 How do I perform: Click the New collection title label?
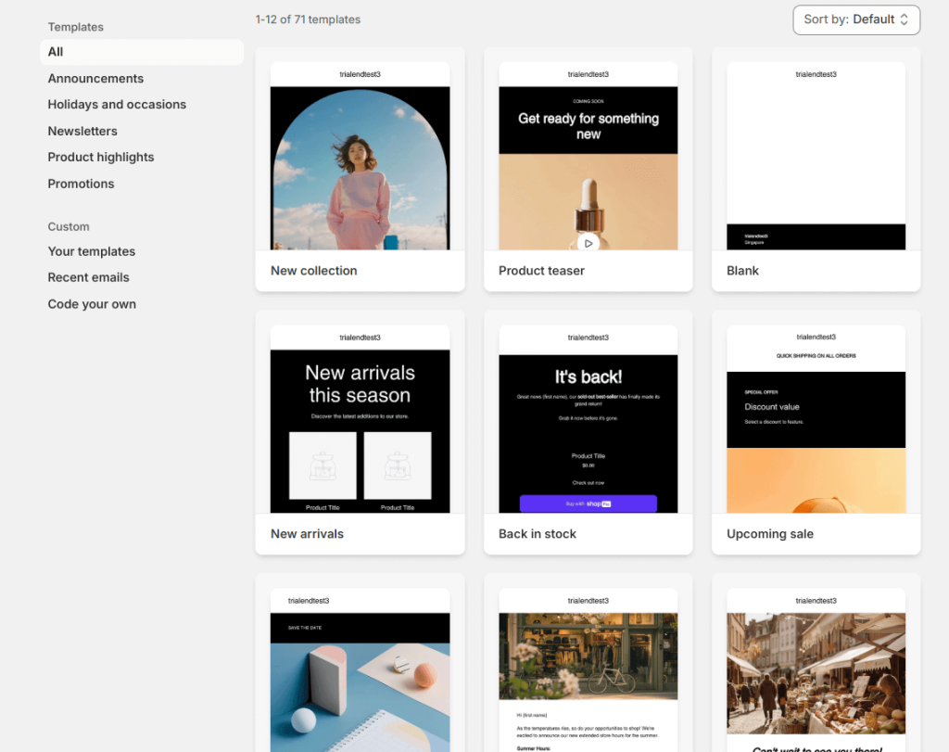313,271
